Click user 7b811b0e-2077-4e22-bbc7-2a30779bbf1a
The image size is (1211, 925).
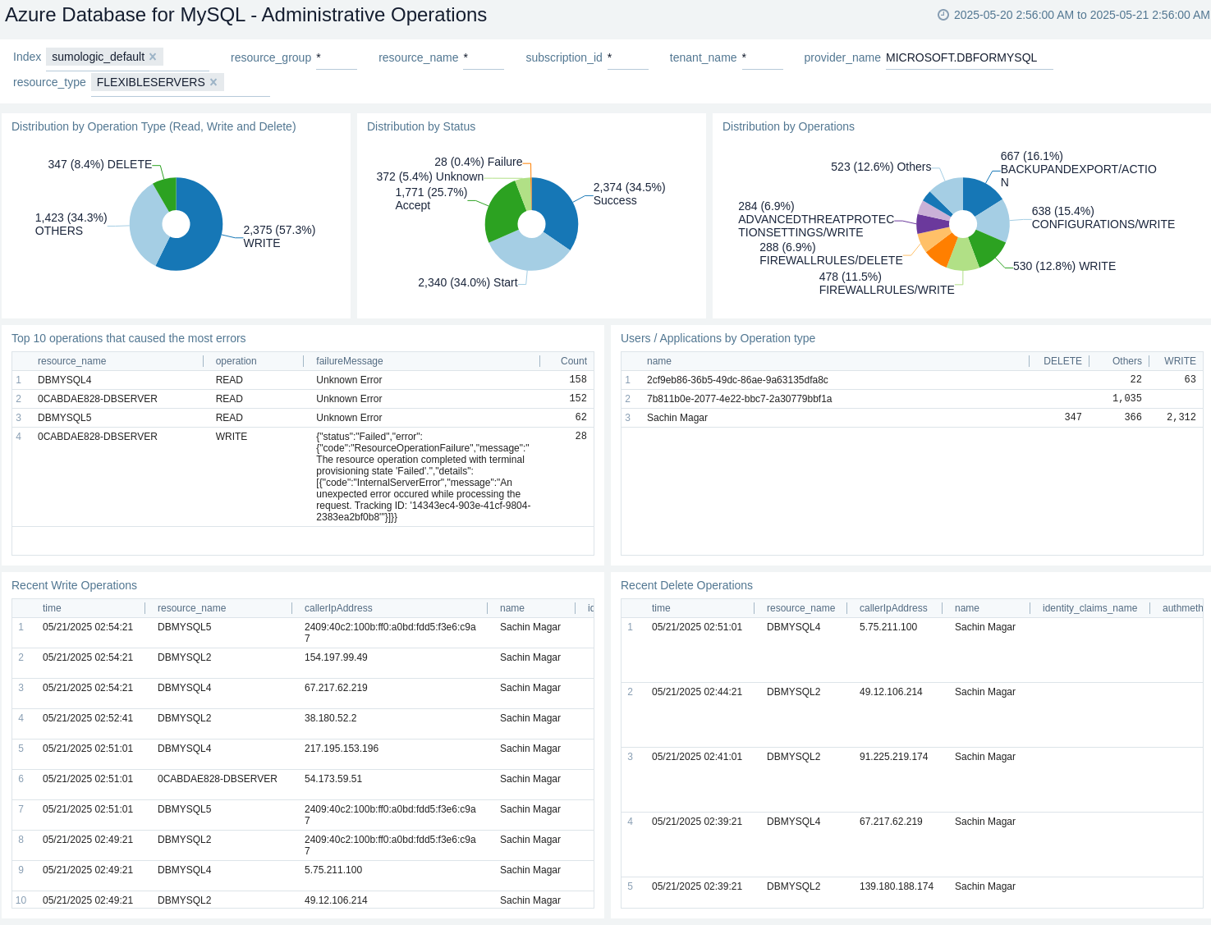click(x=739, y=399)
